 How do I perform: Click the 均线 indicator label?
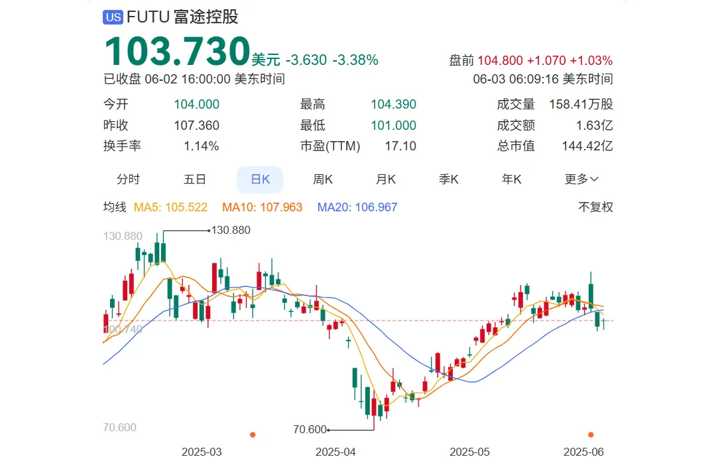pyautogui.click(x=114, y=207)
